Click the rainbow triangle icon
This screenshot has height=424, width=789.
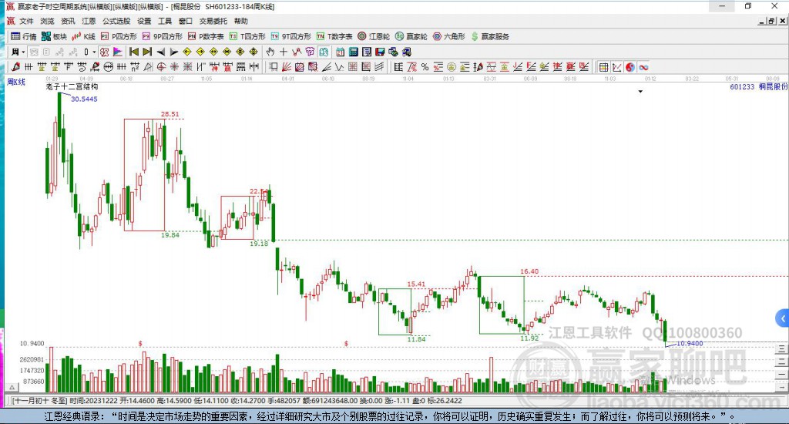click(117, 52)
